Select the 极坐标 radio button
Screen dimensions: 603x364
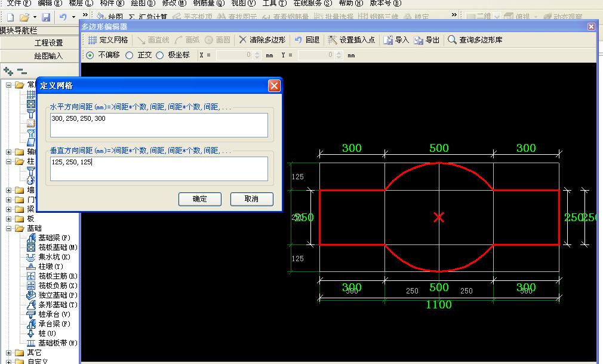coord(160,55)
